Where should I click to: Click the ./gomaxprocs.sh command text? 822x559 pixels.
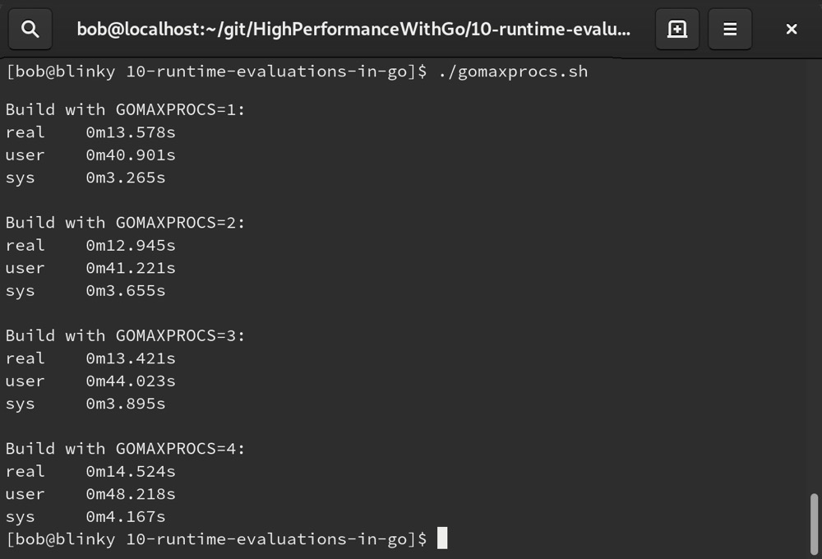tap(513, 72)
